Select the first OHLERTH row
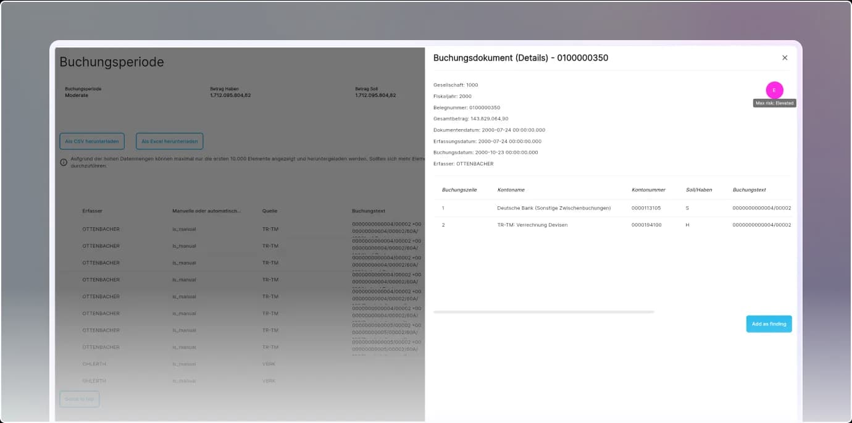This screenshot has height=423, width=852. (x=94, y=364)
